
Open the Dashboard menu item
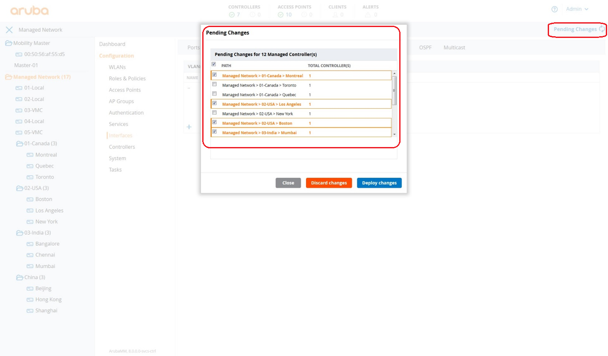[x=112, y=44]
